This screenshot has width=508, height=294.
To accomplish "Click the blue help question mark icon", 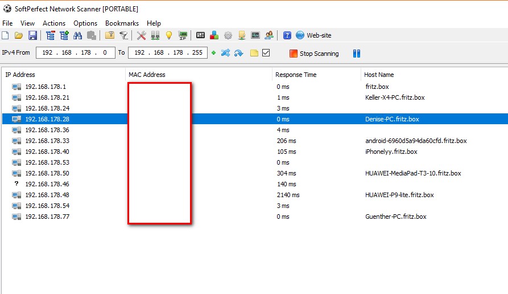I will click(287, 35).
